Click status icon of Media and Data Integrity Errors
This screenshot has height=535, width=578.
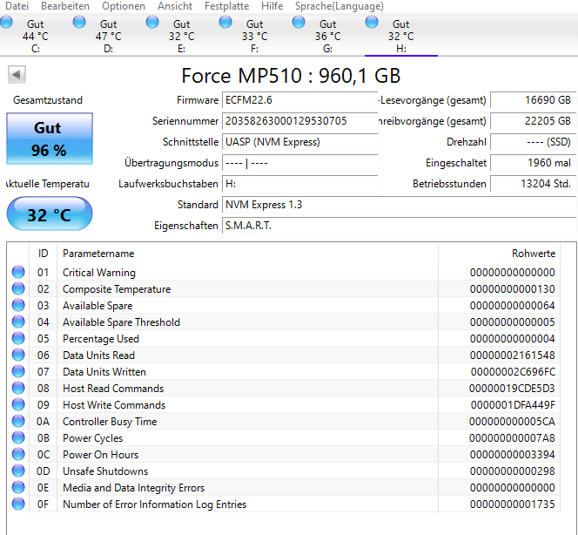tap(18, 487)
